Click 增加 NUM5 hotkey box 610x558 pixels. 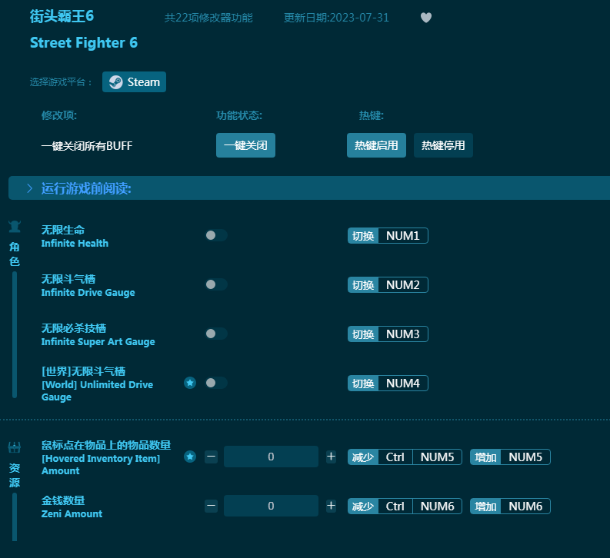(510, 457)
